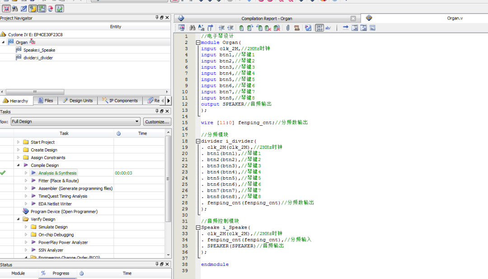
Task: Select divider:i_divider in hierarchy
Action: [38, 58]
